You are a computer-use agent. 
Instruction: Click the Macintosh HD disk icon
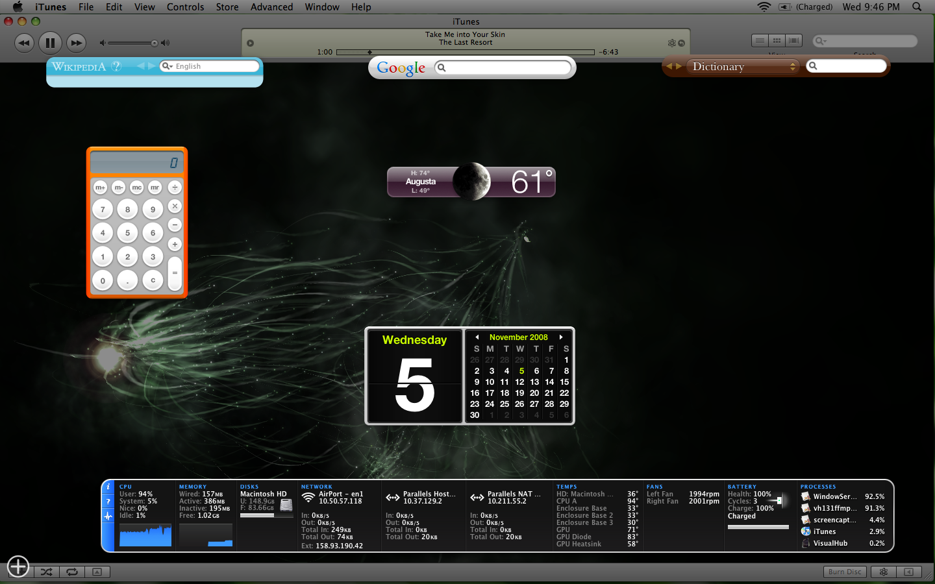point(286,505)
